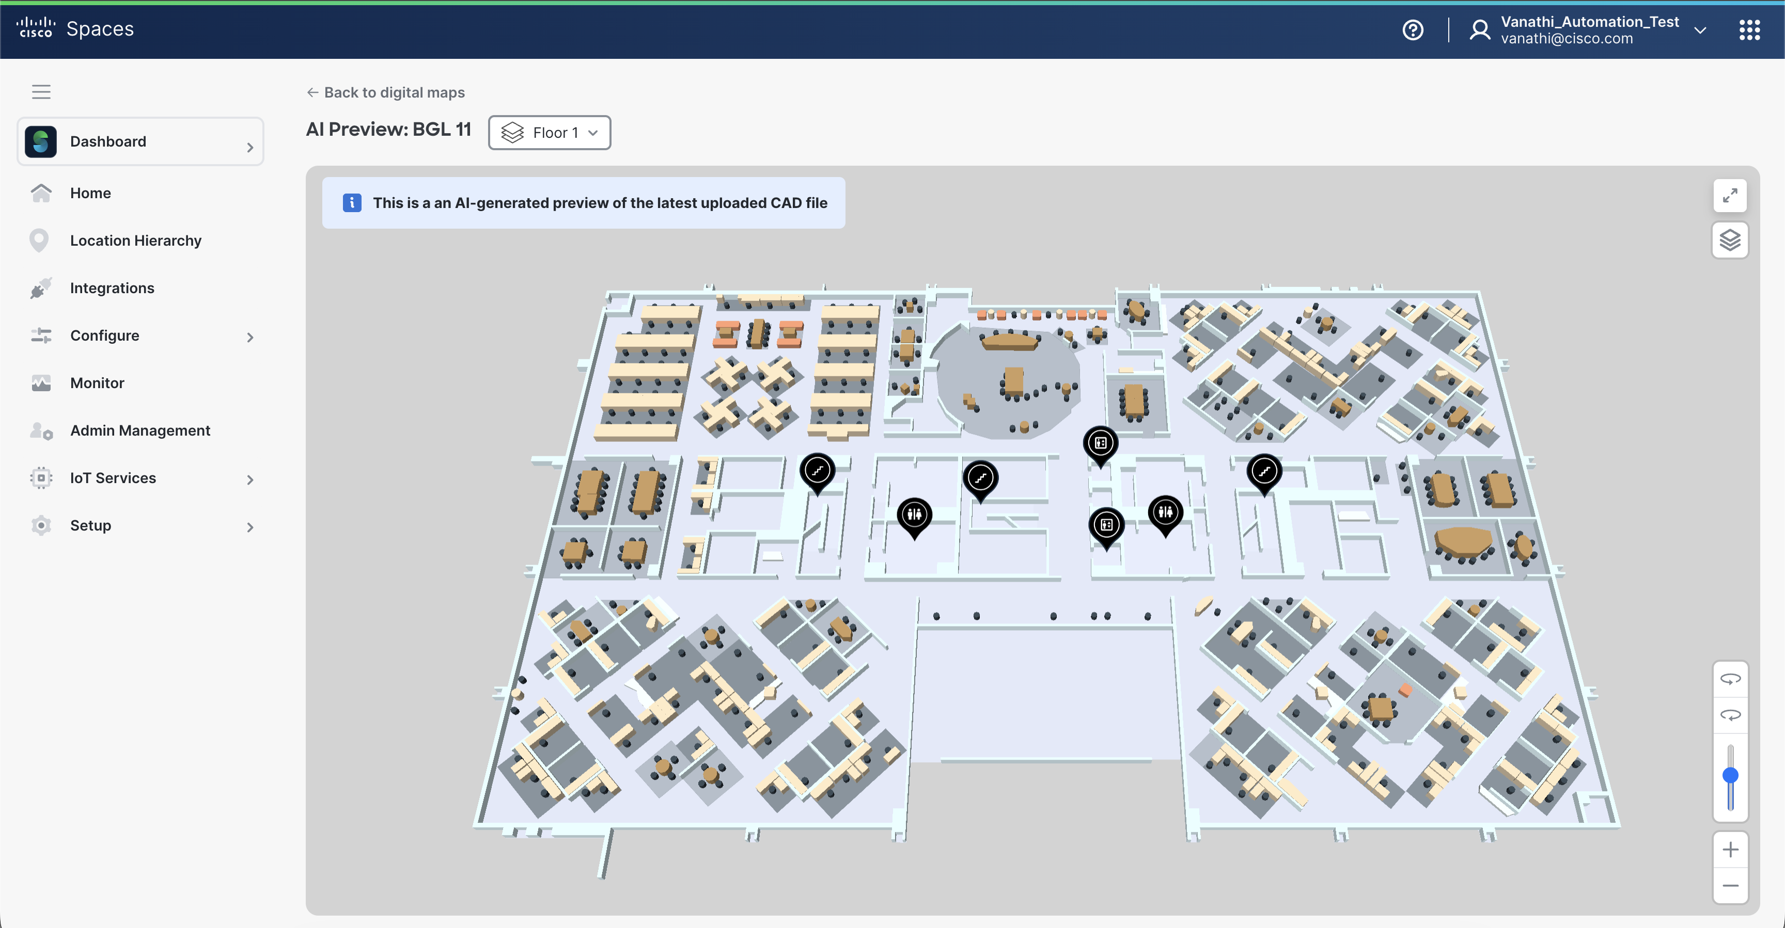
Task: Click the left restroom map pin
Action: point(914,515)
